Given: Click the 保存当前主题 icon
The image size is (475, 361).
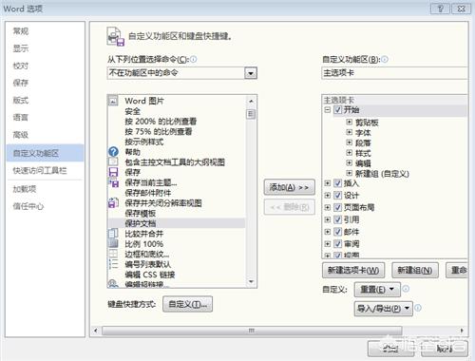Looking at the screenshot, I should coord(113,182).
